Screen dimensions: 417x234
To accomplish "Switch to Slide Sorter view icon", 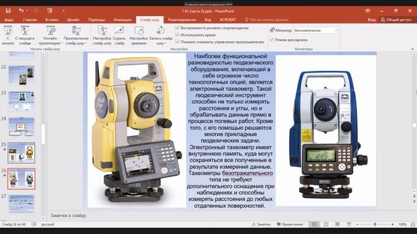I will point(326,224).
